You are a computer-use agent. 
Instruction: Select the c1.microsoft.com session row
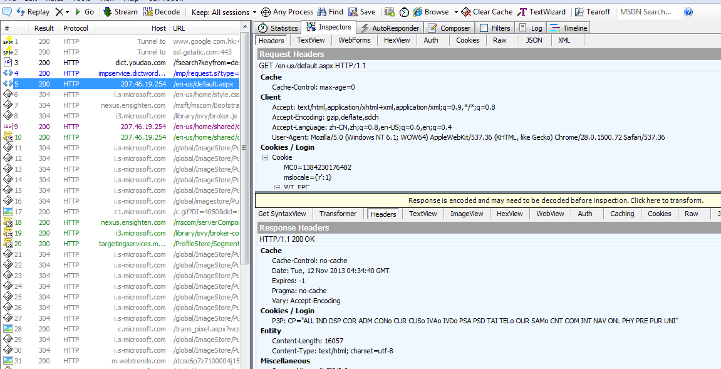120,212
